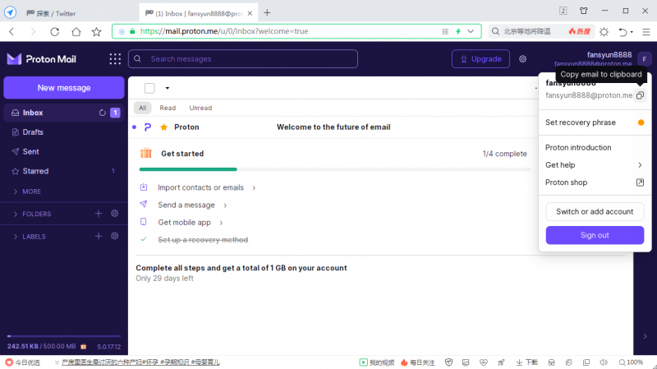Screen dimensions: 657x369
Task: Open the browser skin shirt icon
Action: click(584, 11)
